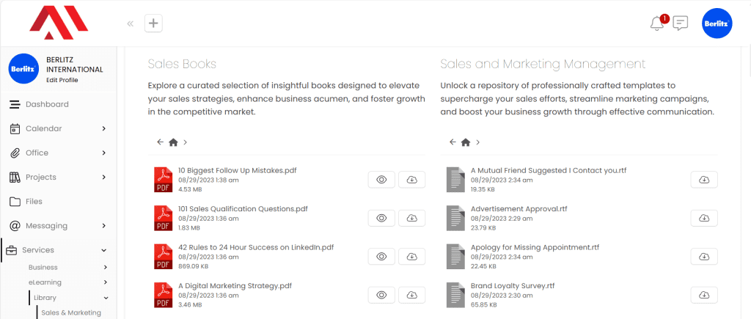
Task: Expand the Calendar sidebar menu
Action: (x=104, y=128)
